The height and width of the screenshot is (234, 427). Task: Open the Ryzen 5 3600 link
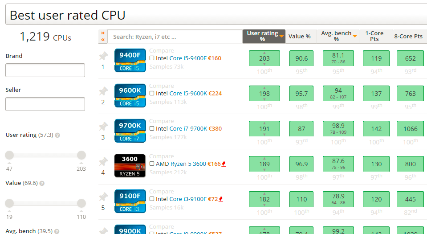(188, 164)
